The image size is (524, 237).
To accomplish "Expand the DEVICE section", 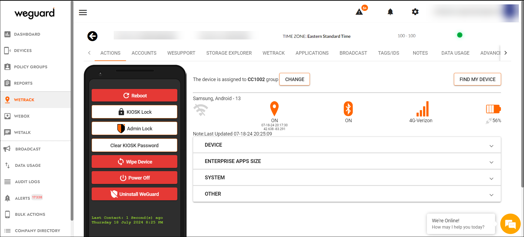I will [x=347, y=145].
